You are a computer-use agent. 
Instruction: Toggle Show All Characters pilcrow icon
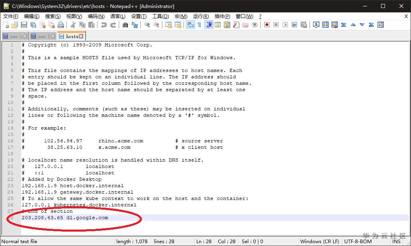point(199,25)
